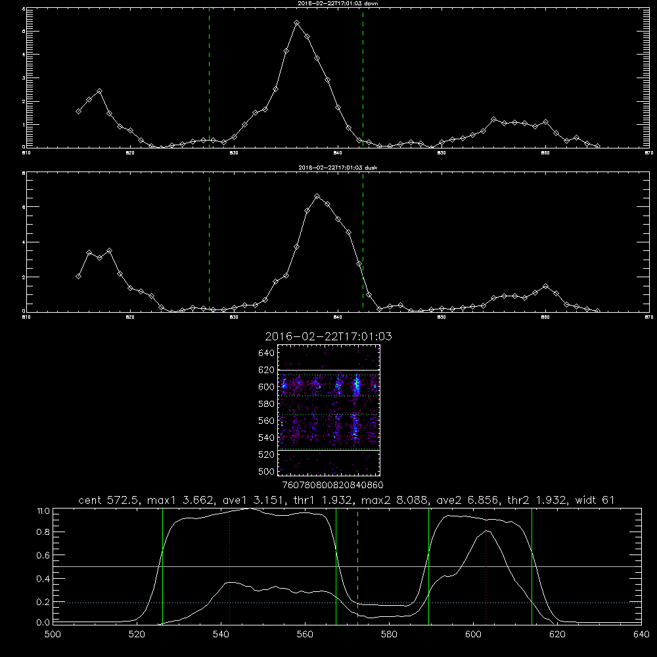Image resolution: width=657 pixels, height=657 pixels.
Task: Click the dawn plot title text
Action: 338,3
